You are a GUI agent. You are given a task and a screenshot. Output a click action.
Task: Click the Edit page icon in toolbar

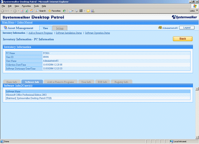tap(81, 11)
